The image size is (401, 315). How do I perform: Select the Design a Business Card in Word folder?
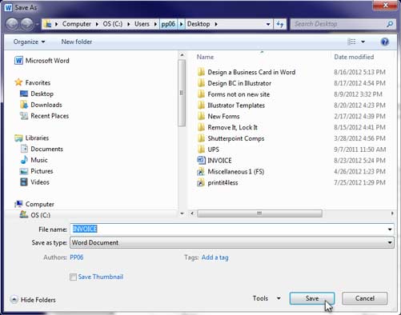pyautogui.click(x=251, y=72)
